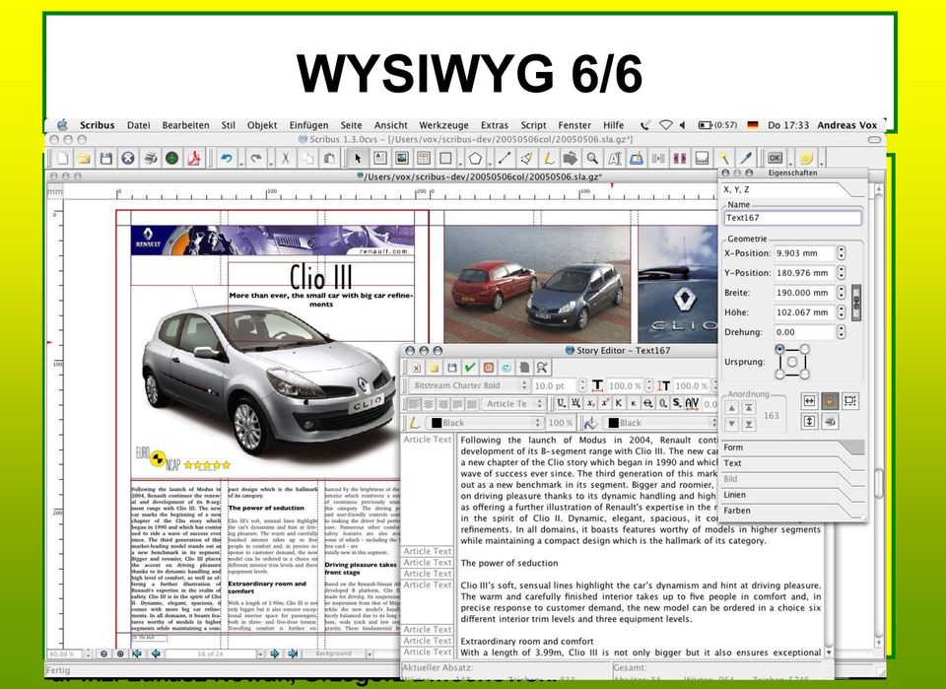
Task: Click the shadow S text style icon
Action: 677,403
